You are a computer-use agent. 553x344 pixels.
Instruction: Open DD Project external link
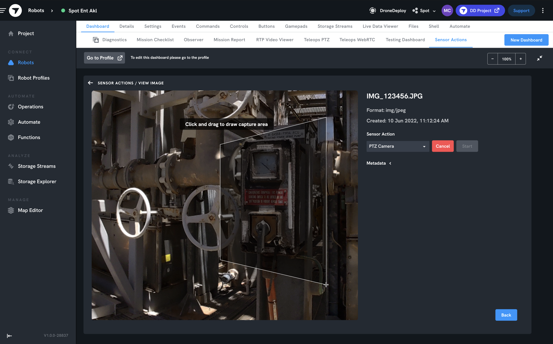coord(480,11)
